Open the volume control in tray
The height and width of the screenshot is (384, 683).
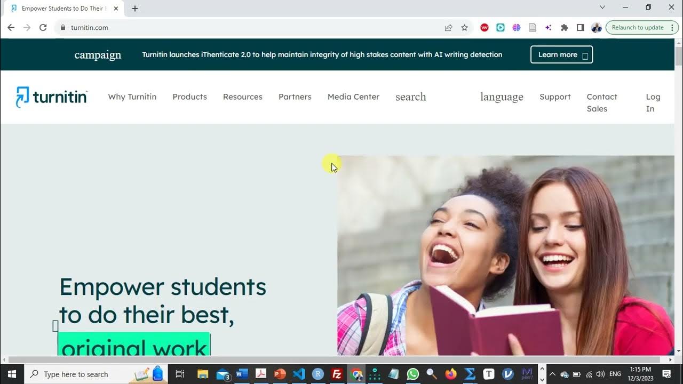tap(600, 374)
